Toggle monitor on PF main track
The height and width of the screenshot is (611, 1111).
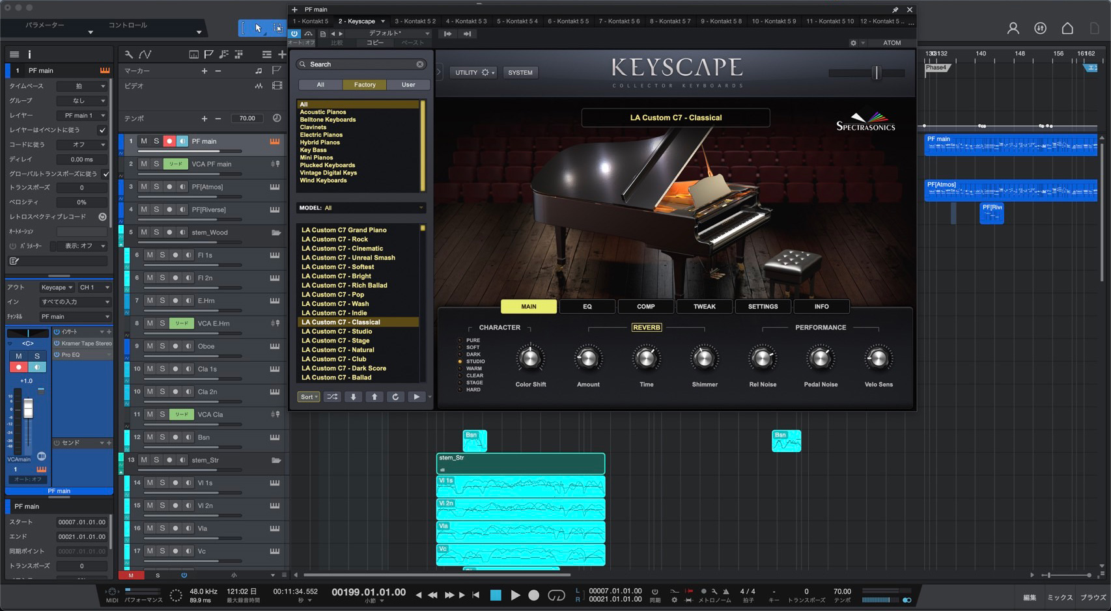182,141
